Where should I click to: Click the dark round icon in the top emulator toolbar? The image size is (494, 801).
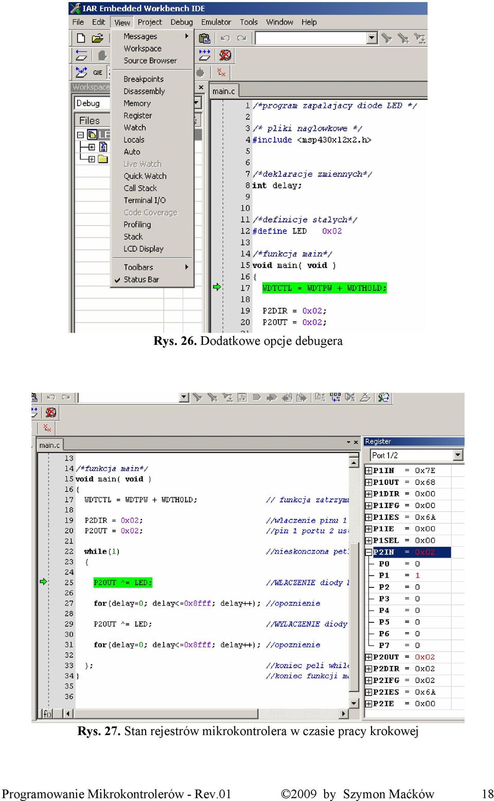pyautogui.click(x=200, y=73)
